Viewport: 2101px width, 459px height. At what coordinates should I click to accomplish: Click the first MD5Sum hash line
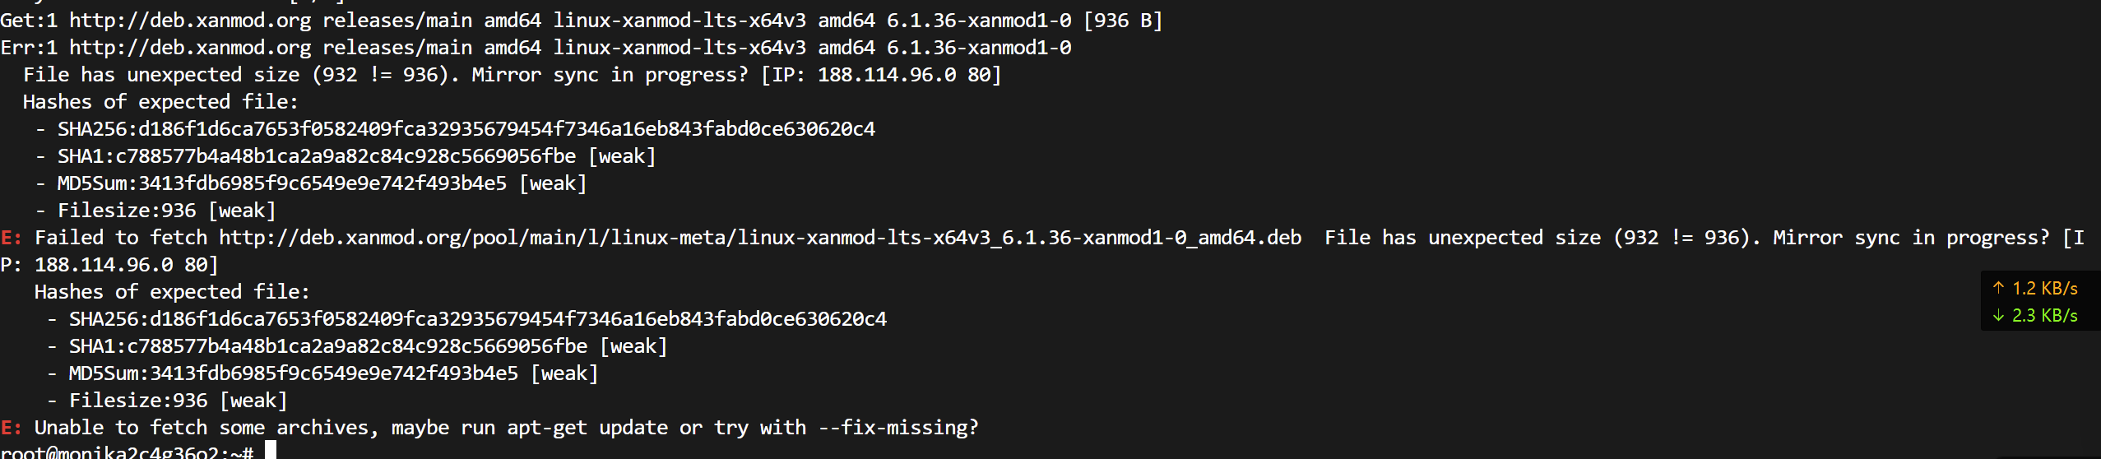[322, 183]
